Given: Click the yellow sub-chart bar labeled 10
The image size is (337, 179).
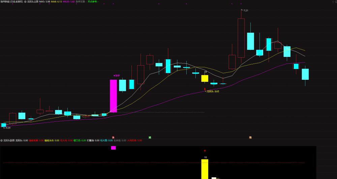Looking at the screenshot, I should 205,169.
